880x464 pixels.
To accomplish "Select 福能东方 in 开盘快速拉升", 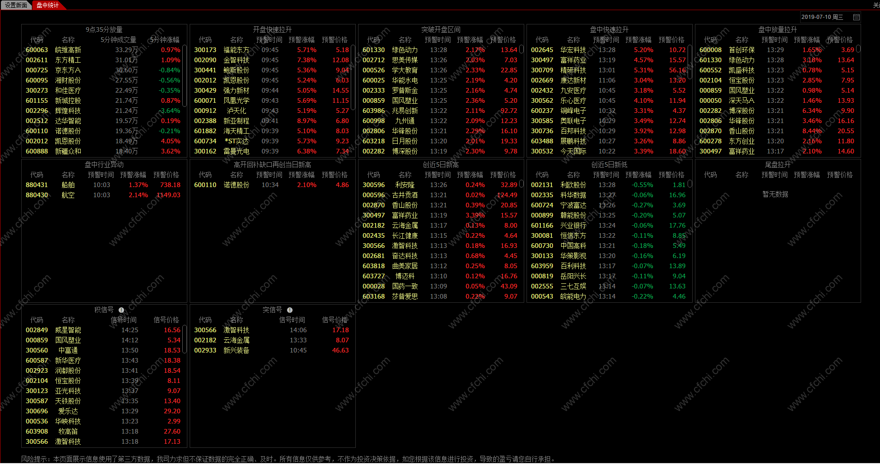I will coord(271,50).
